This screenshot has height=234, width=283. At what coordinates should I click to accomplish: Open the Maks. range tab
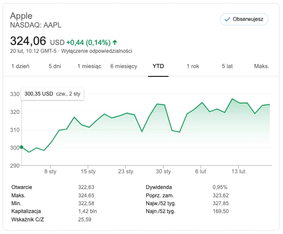tap(262, 66)
